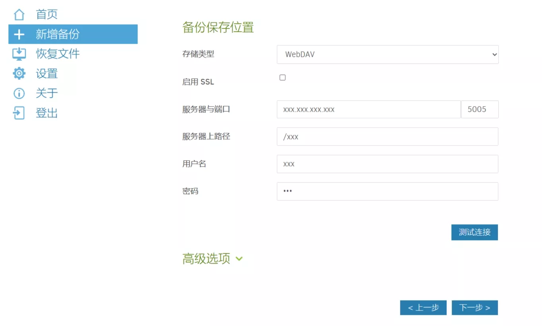Go back with the 上一步 button
542x326 pixels.
(x=423, y=308)
